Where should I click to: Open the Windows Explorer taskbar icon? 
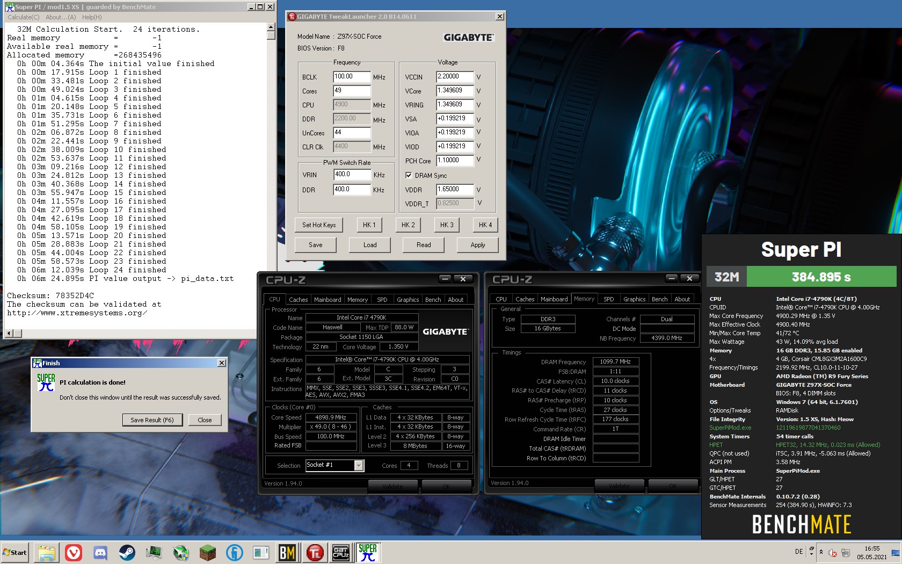[47, 552]
